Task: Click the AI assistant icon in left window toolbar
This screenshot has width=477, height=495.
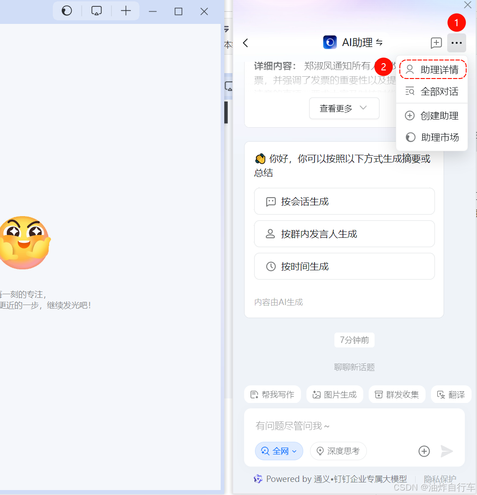Action: tap(67, 11)
